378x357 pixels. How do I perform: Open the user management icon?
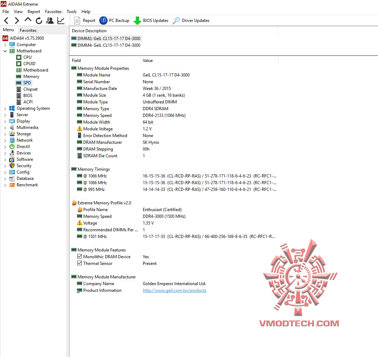pos(50,21)
